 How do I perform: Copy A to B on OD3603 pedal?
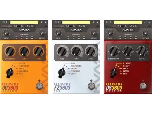click(30, 26)
